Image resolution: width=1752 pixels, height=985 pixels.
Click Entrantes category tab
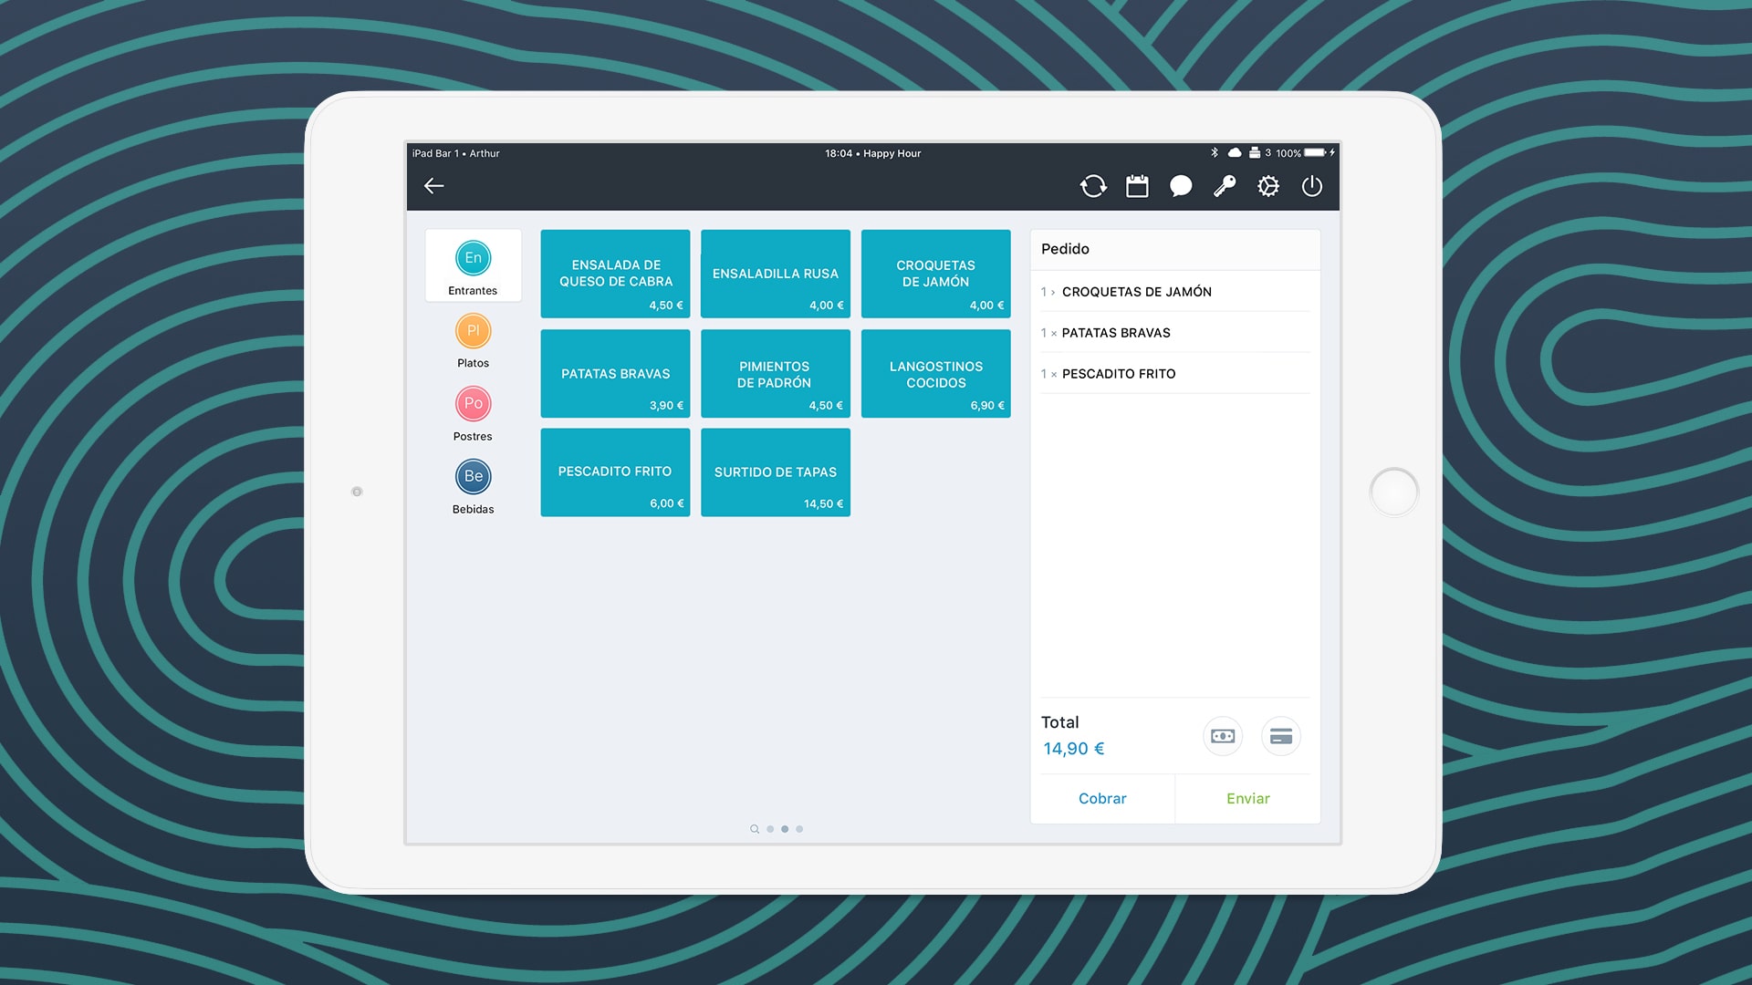point(473,265)
